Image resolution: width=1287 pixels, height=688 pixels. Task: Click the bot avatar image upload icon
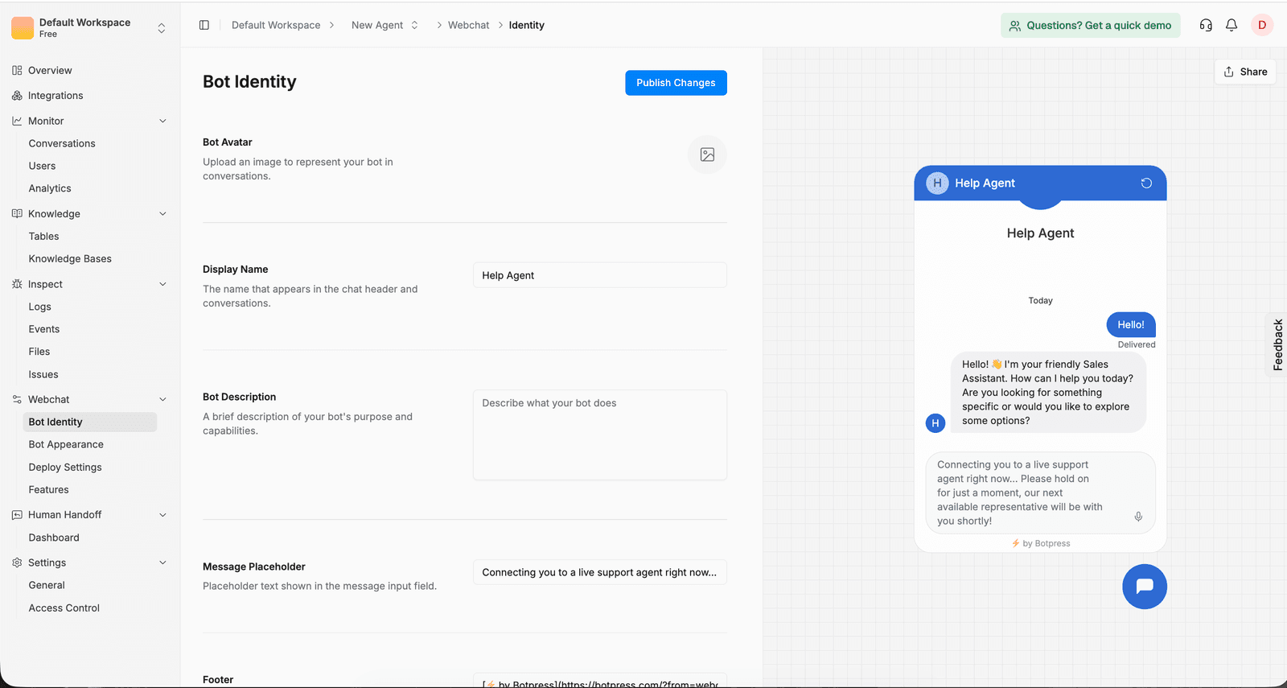[707, 154]
